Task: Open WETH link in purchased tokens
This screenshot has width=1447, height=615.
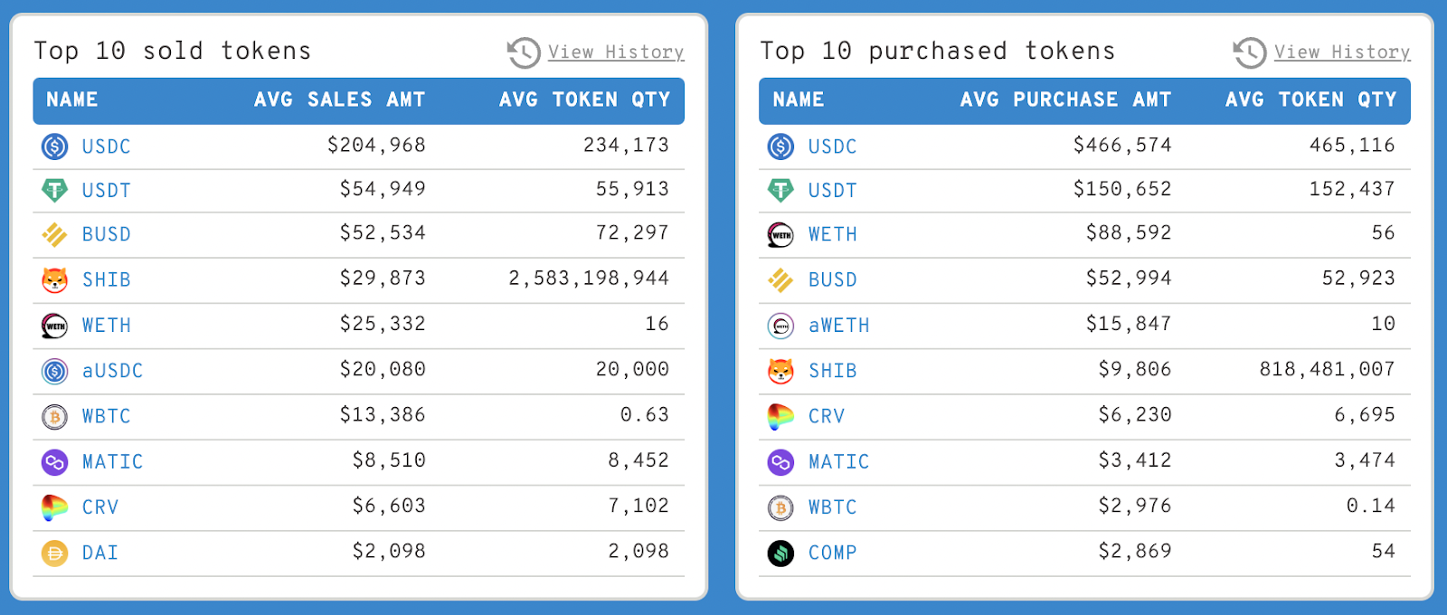Action: click(x=833, y=234)
